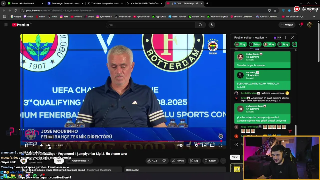Screen dimensions: 320x180
Task: Click the Paylaş share button
Action: pos(178,161)
